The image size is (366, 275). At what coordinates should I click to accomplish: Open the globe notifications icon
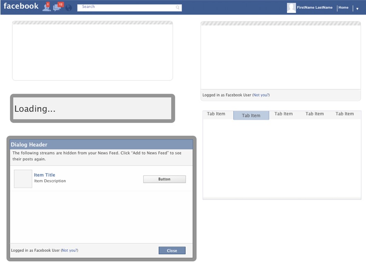pyautogui.click(x=68, y=7)
